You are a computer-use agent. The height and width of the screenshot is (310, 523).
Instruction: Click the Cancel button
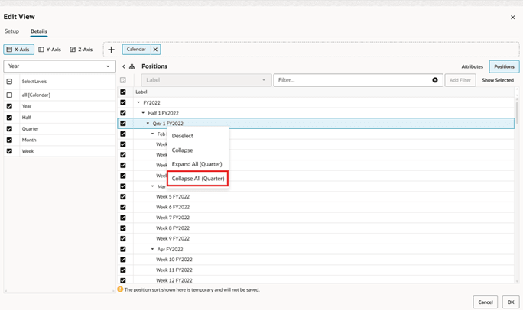pyautogui.click(x=485, y=302)
